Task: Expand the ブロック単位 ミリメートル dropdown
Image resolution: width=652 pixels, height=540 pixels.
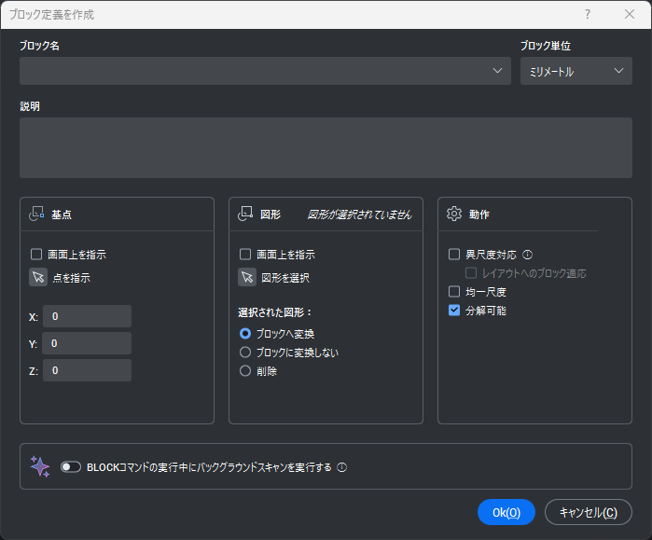Action: 576,71
